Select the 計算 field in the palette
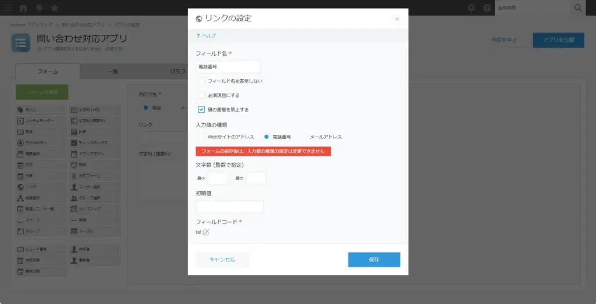The width and height of the screenshot is (596, 304). [95, 132]
